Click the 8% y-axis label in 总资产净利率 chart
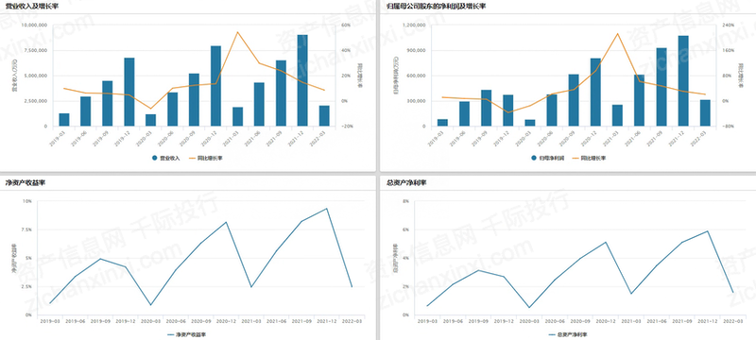Screen dimensions: 756x340 coord(405,201)
